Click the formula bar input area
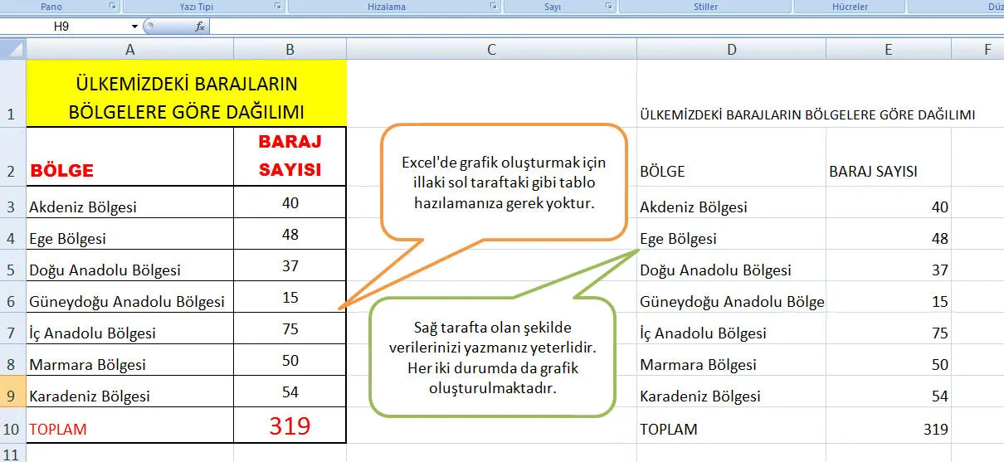The width and height of the screenshot is (1004, 462). click(581, 27)
